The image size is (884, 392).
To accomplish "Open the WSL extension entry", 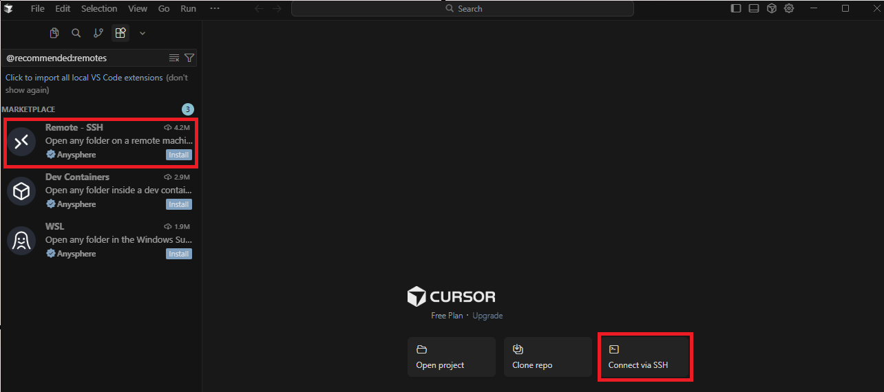I will 101,240.
